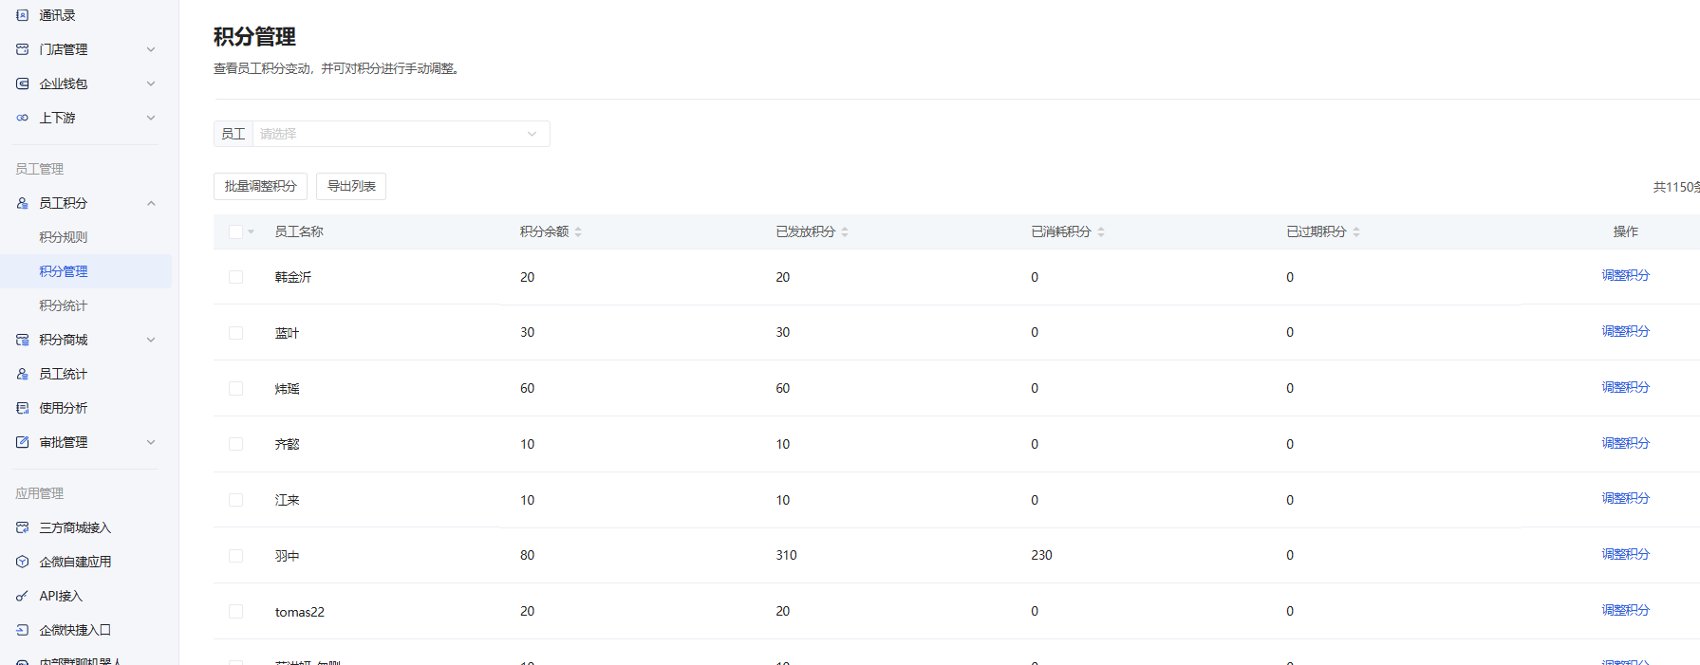Click the 导出列表 button
This screenshot has height=665, width=1700.
(351, 186)
